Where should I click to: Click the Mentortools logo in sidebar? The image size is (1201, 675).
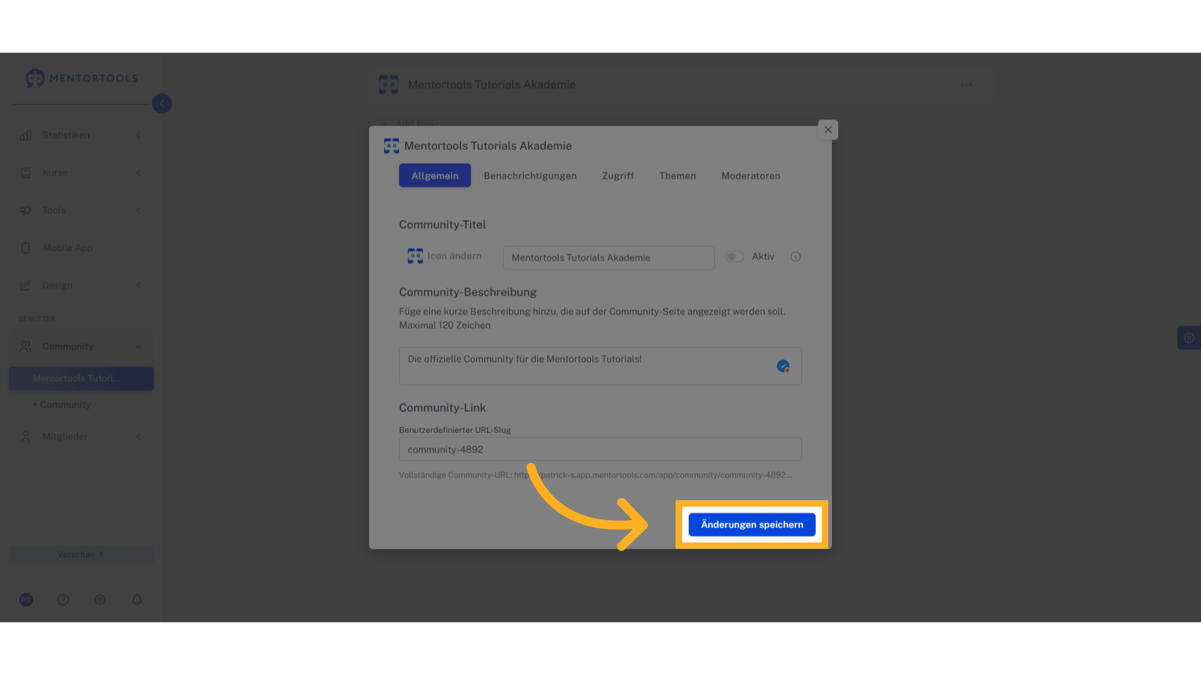click(x=81, y=78)
